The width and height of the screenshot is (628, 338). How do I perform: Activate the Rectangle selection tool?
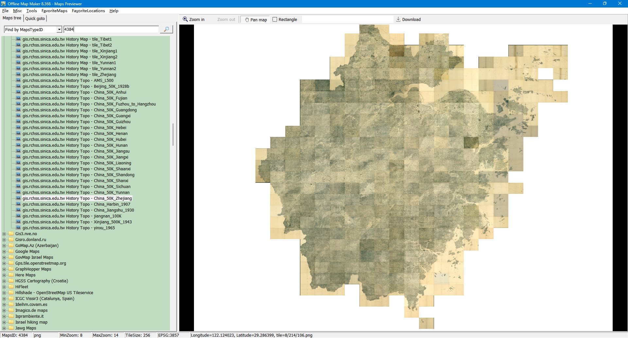pos(285,20)
